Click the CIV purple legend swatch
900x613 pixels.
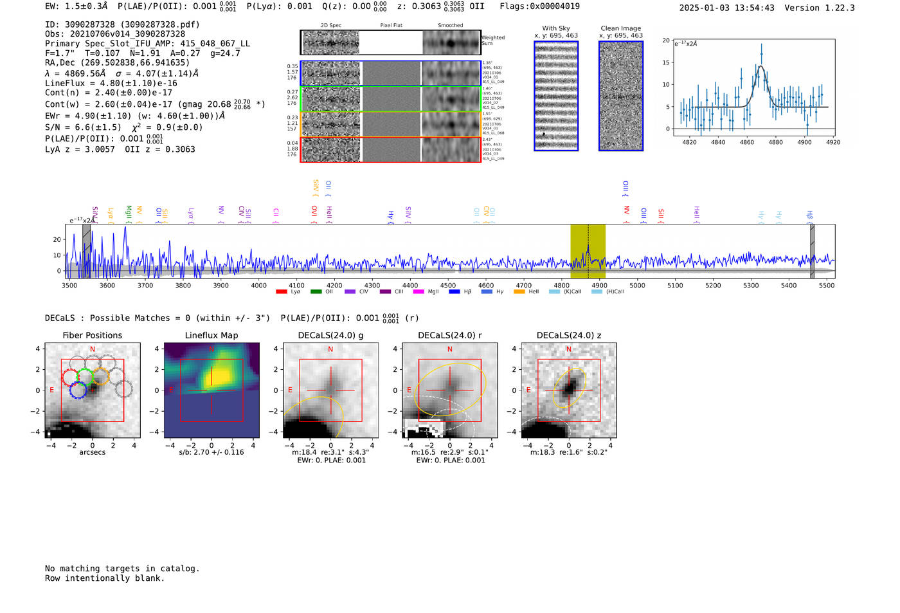[x=350, y=292]
